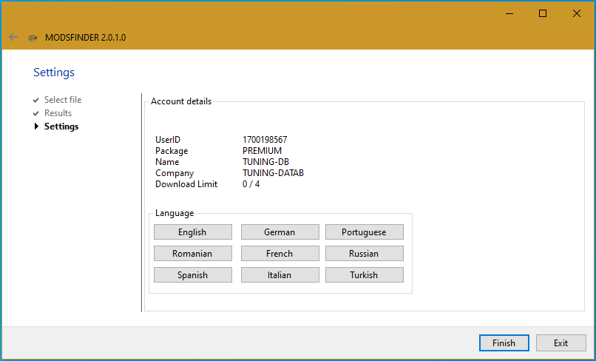Pick Romanian as the language
Viewport: 596px width, 361px height.
click(192, 254)
